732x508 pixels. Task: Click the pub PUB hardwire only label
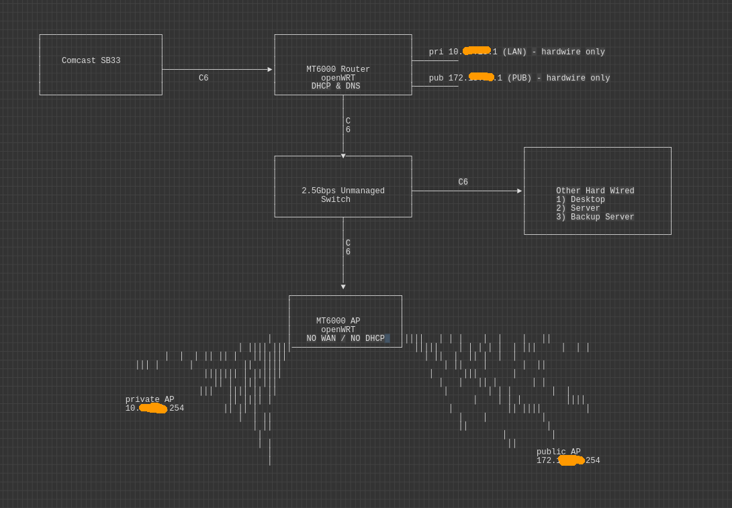click(519, 79)
